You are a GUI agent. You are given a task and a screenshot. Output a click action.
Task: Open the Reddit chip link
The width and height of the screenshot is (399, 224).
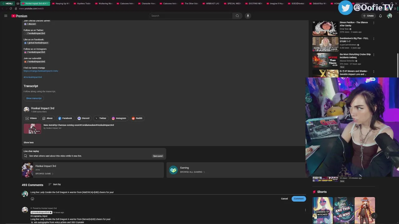(137, 118)
